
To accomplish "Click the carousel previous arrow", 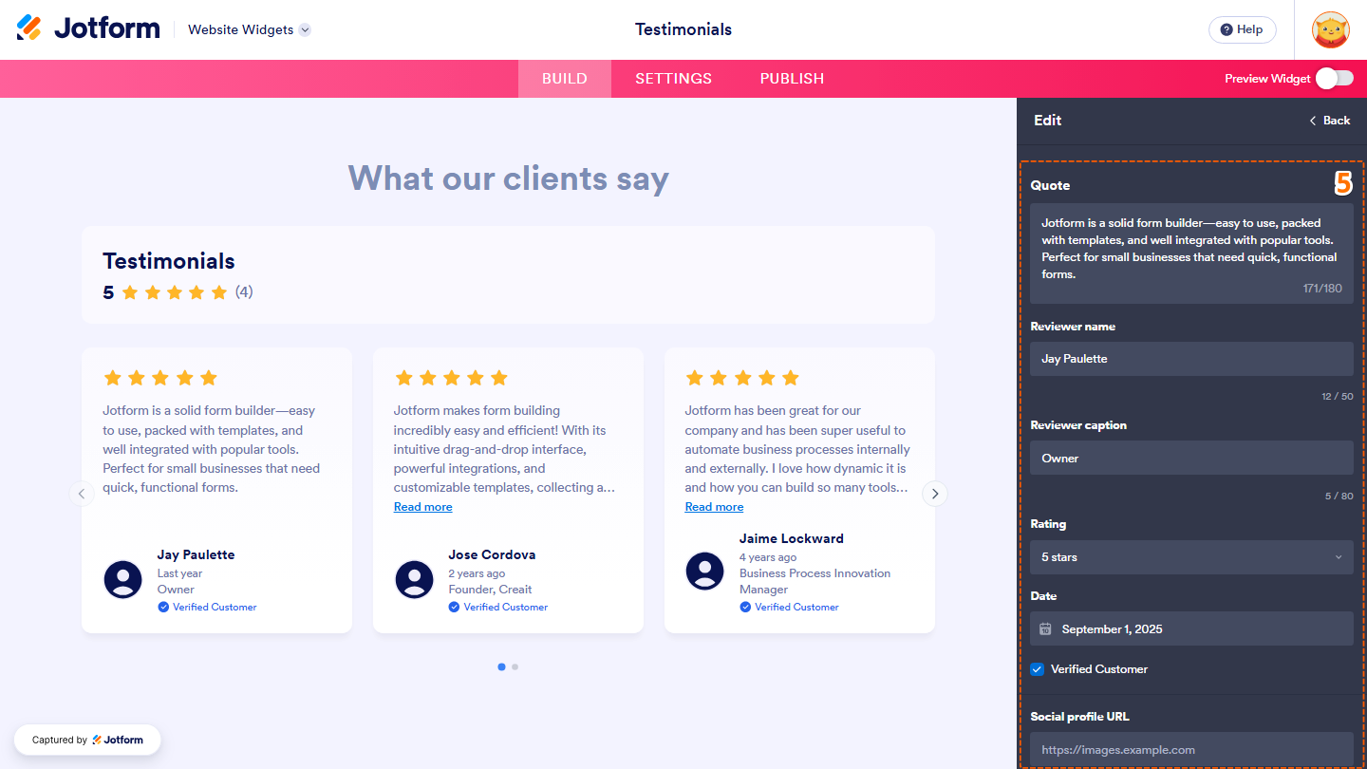I will pyautogui.click(x=82, y=494).
